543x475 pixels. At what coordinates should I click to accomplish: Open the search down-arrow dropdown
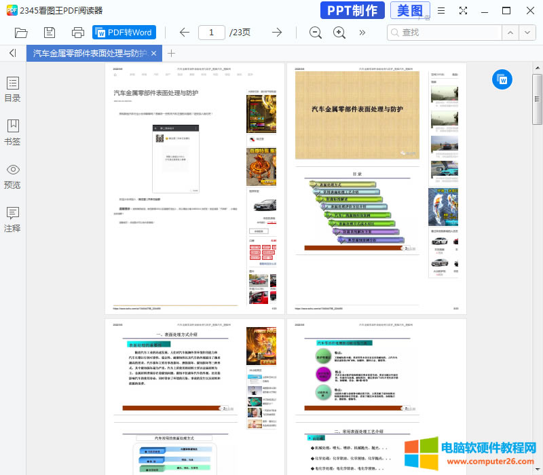[x=527, y=32]
